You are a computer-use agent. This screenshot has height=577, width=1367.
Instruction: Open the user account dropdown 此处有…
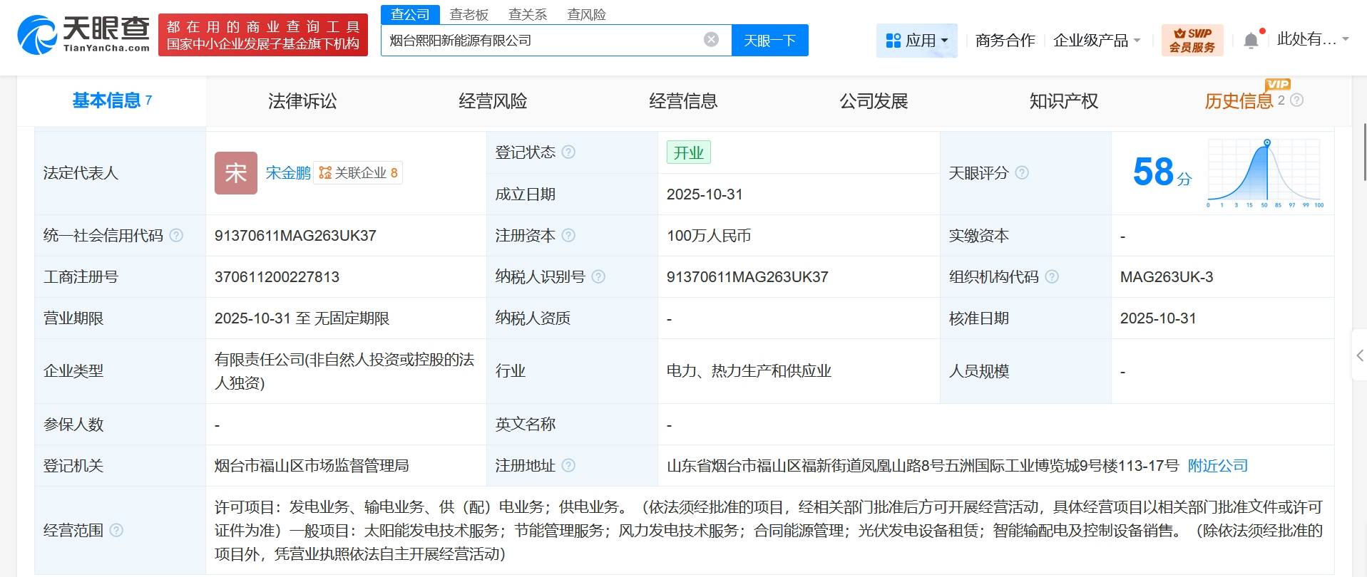(1313, 39)
